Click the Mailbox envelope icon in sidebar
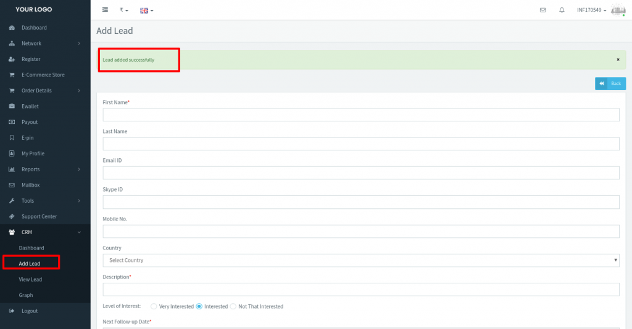 point(12,185)
